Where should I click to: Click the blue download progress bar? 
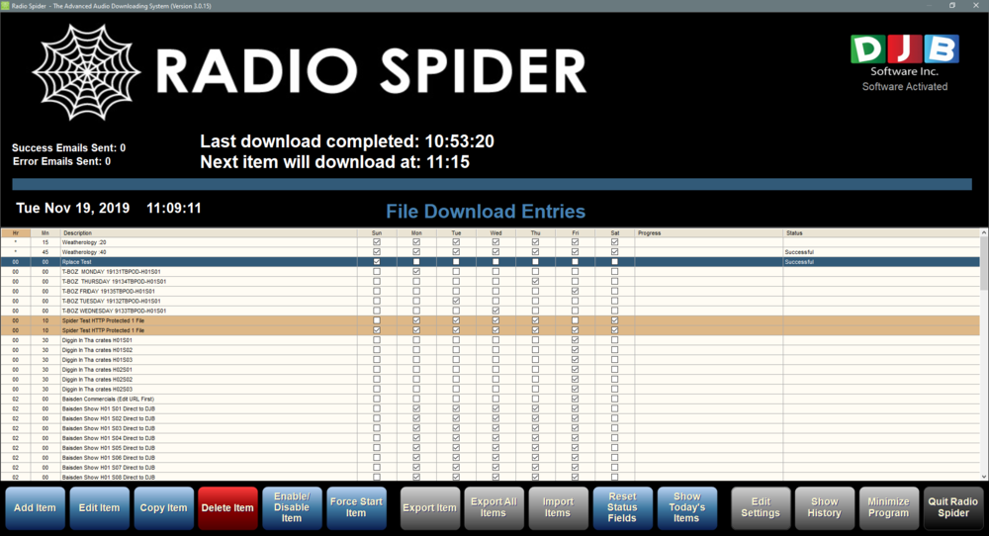pyautogui.click(x=494, y=183)
